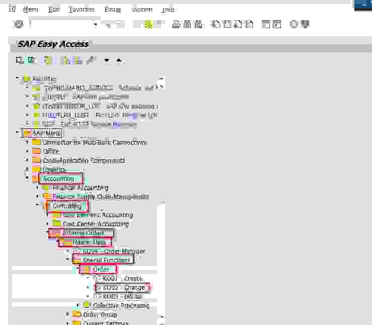
Task: Click the Find binoculars icon
Action: tap(187, 24)
